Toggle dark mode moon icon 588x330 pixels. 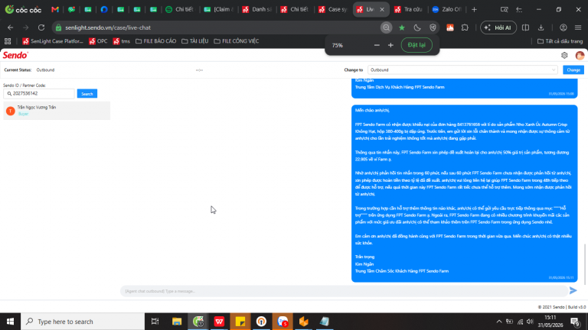[417, 27]
